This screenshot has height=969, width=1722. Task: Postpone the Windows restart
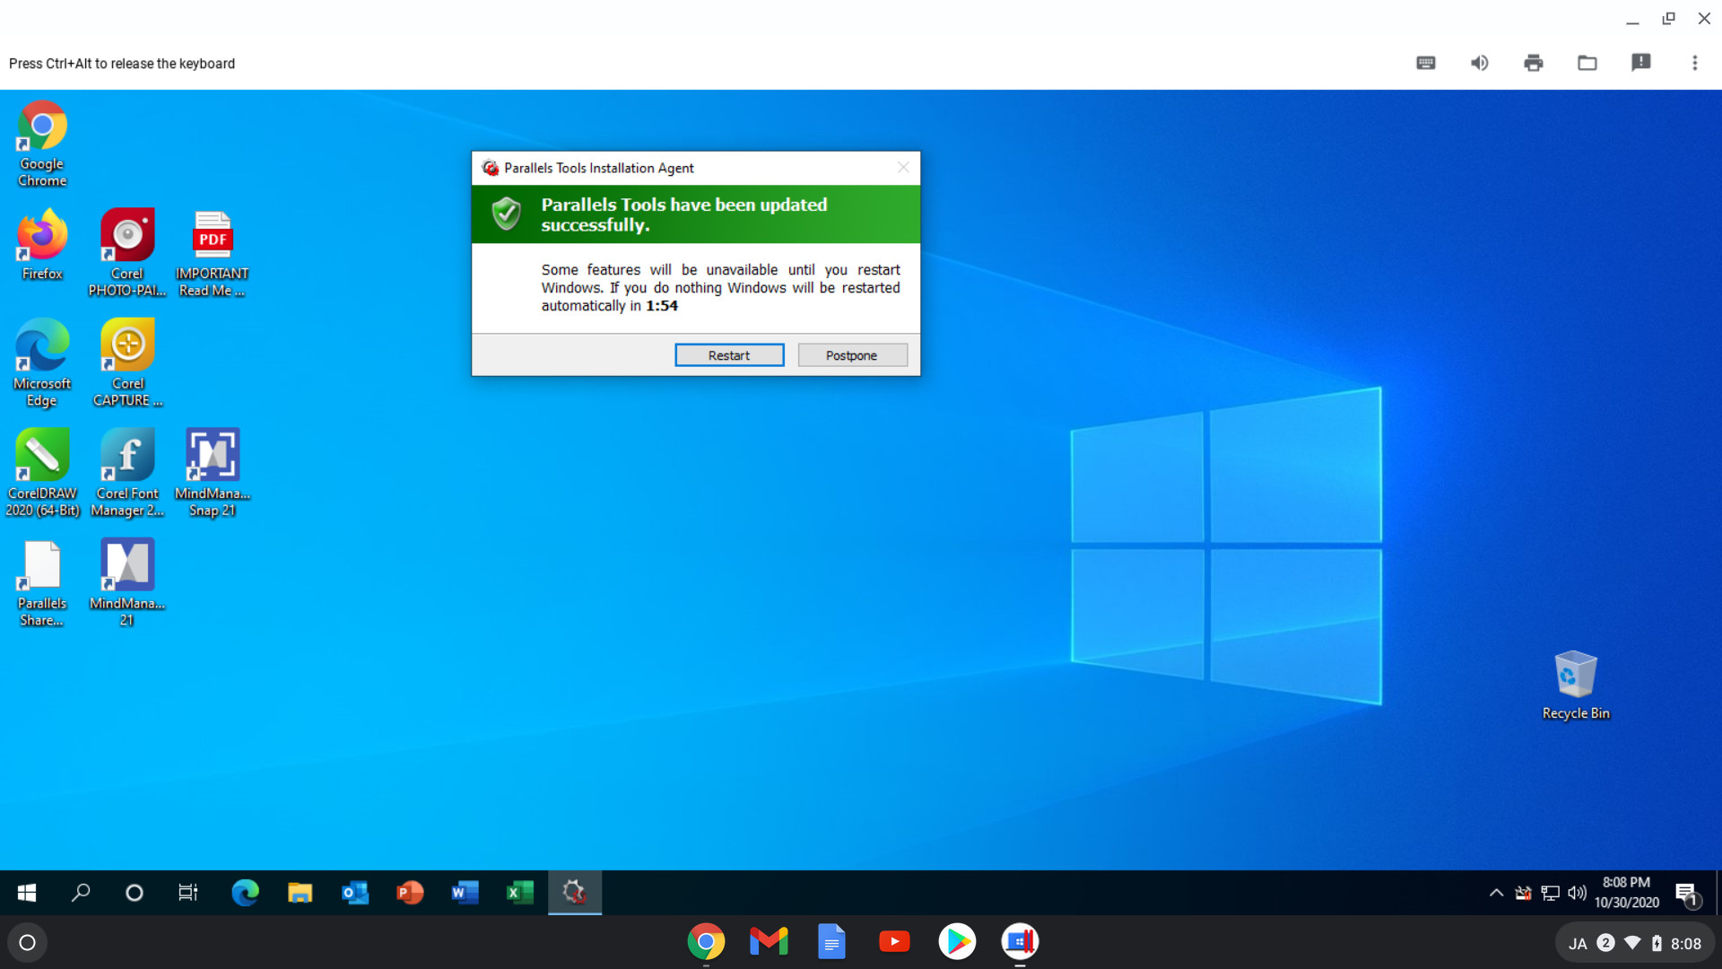tap(852, 355)
